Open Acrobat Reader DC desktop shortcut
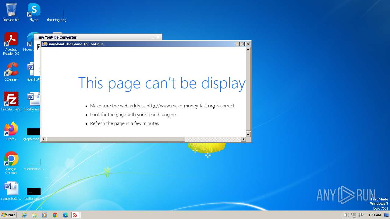This screenshot has width=390, height=219. (11, 44)
